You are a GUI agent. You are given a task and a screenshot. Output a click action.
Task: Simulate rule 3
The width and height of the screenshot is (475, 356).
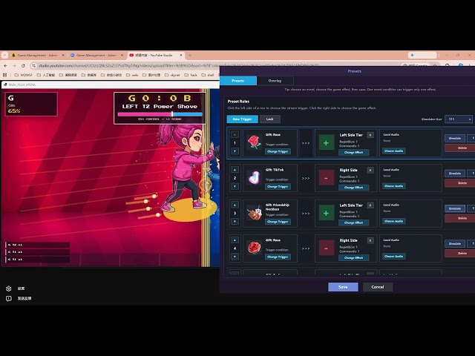455,208
